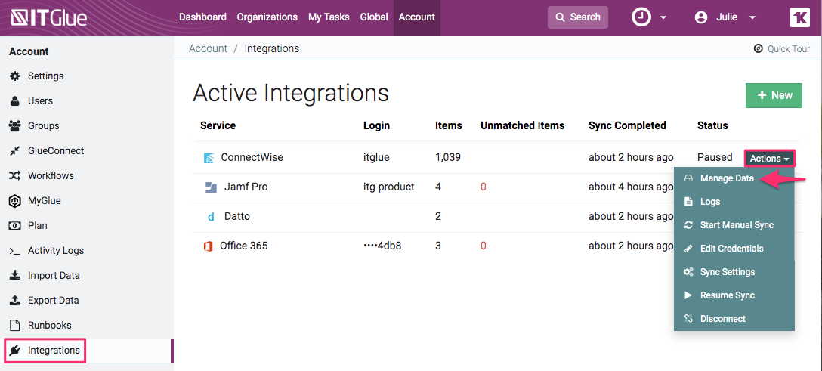Viewport: 822px width, 371px height.
Task: Click the Users person icon
Action: coord(15,101)
